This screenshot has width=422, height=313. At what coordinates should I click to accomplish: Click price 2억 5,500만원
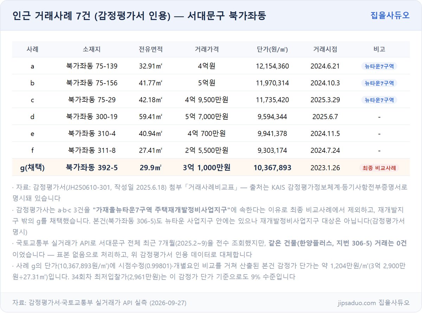point(207,150)
